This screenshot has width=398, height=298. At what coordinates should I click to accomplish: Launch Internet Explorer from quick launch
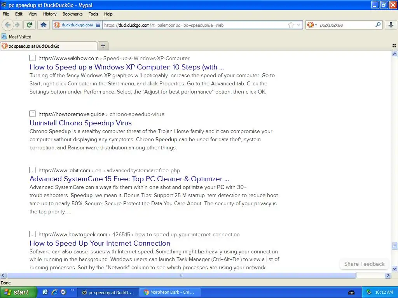54,292
